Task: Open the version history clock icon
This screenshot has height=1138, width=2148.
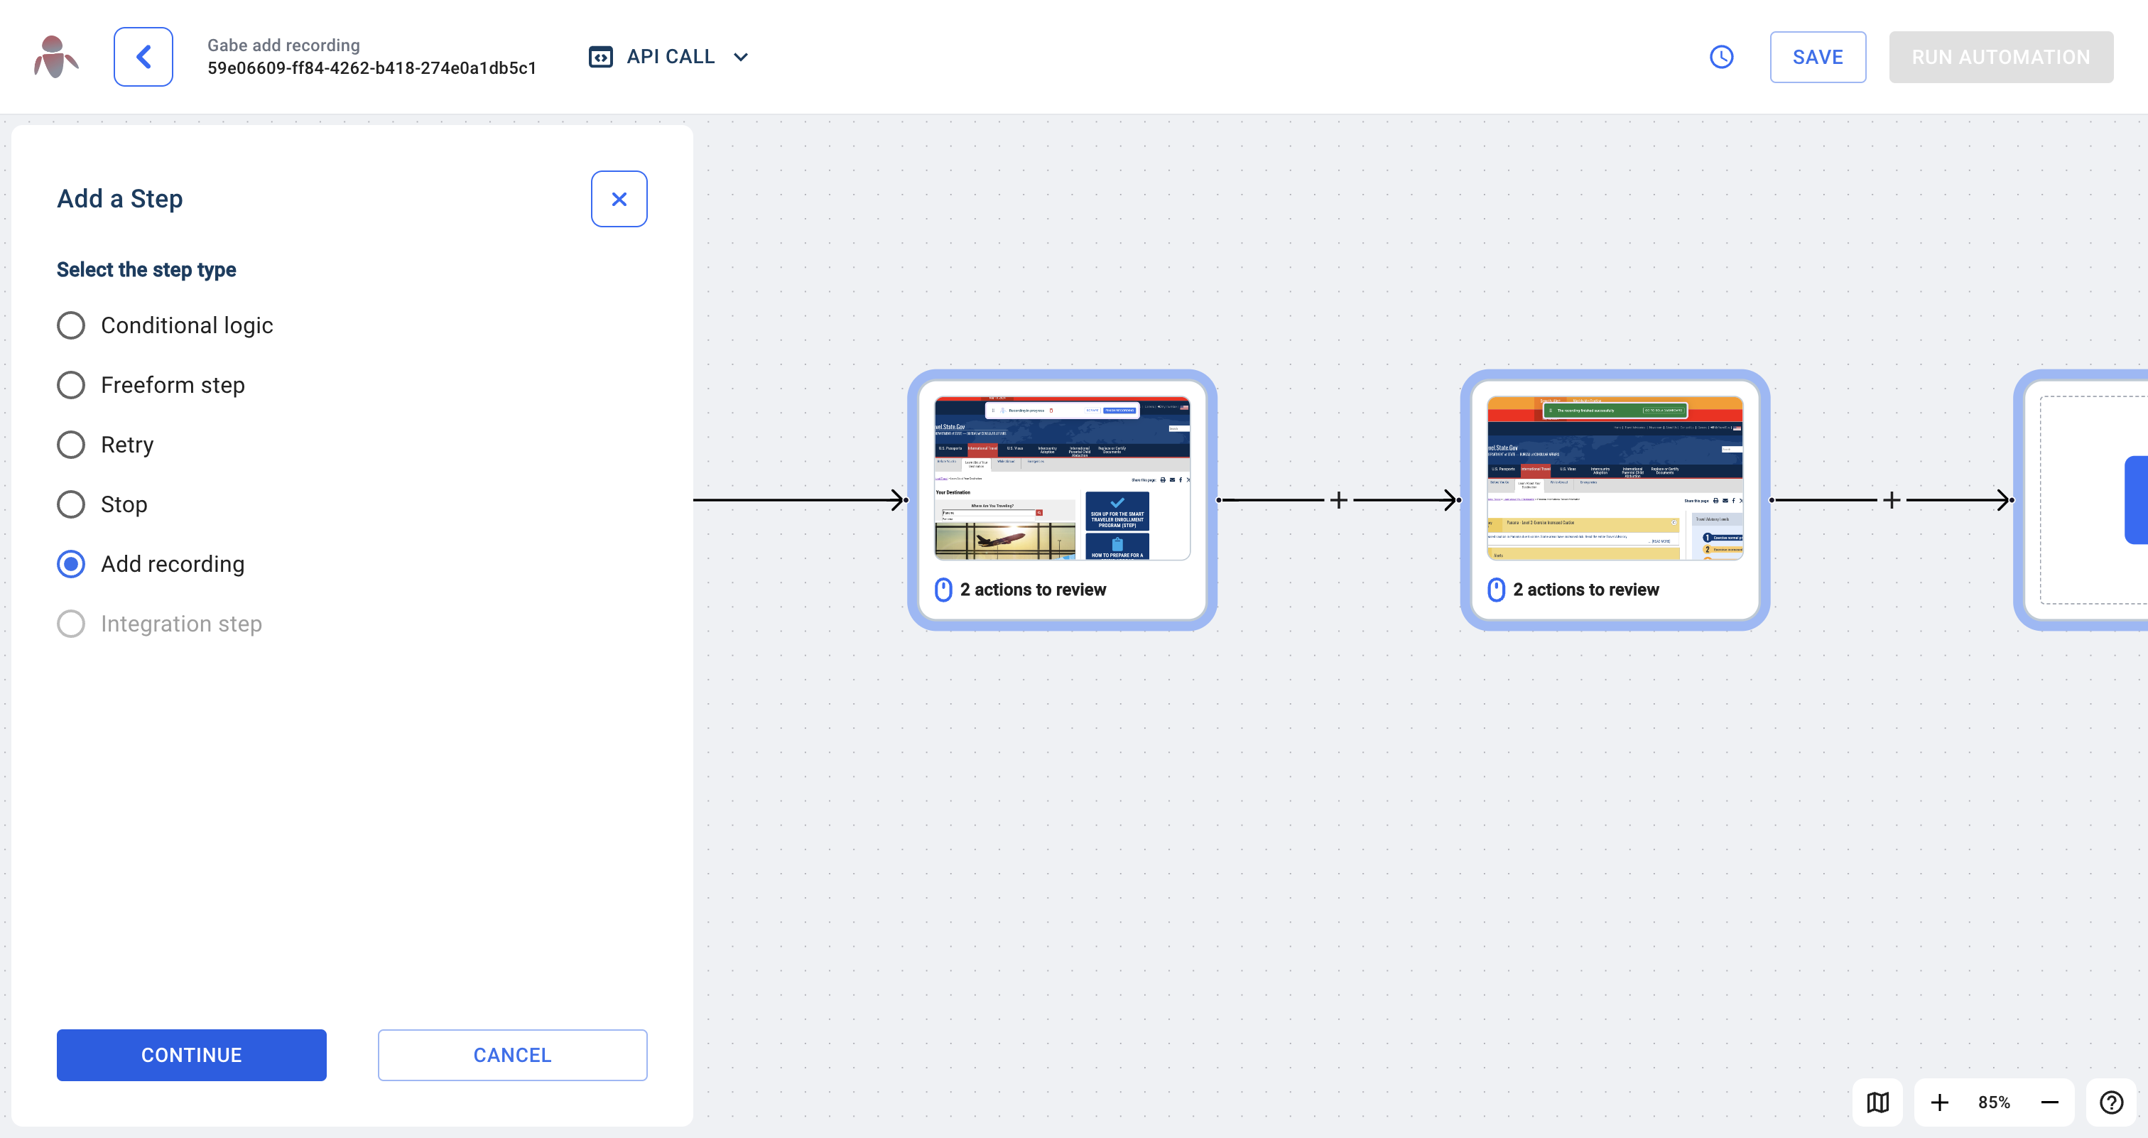Action: click(1721, 57)
